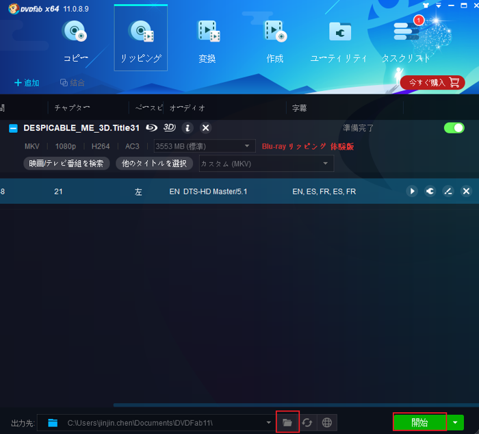Click the 左 cell in title row
The height and width of the screenshot is (434, 479).
[138, 192]
